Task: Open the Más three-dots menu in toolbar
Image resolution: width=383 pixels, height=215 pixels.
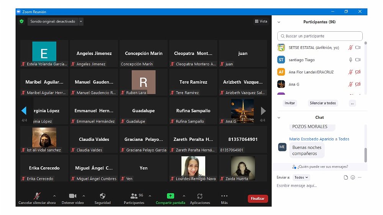Action: 224,196
